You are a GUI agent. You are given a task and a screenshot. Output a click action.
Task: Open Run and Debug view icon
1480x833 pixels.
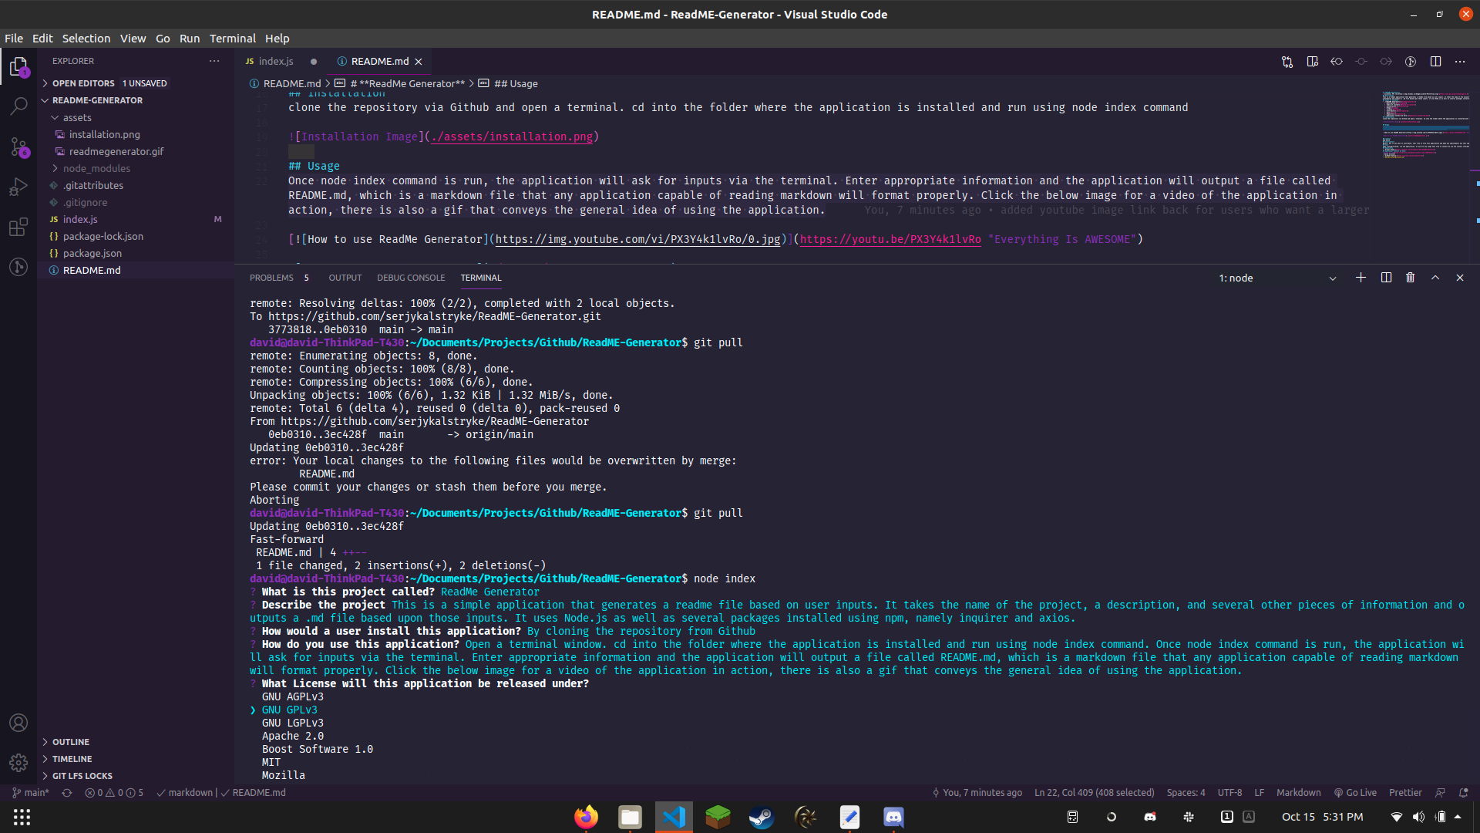[18, 187]
